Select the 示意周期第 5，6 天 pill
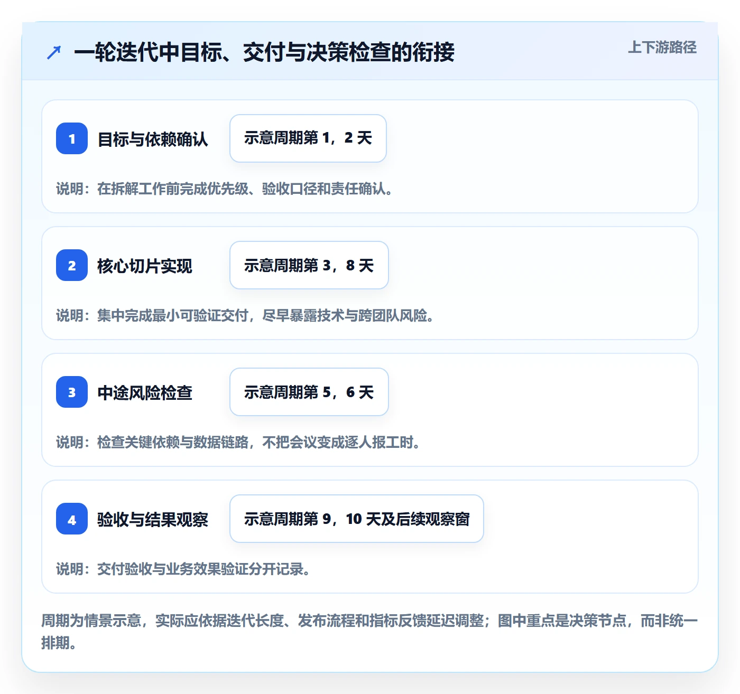Viewport: 740px width, 694px height. click(x=309, y=392)
